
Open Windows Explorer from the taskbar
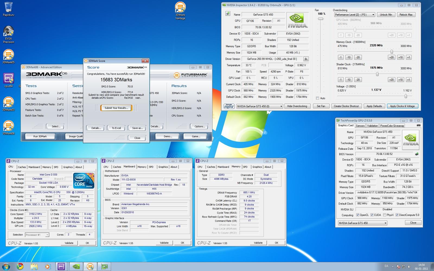34,266
